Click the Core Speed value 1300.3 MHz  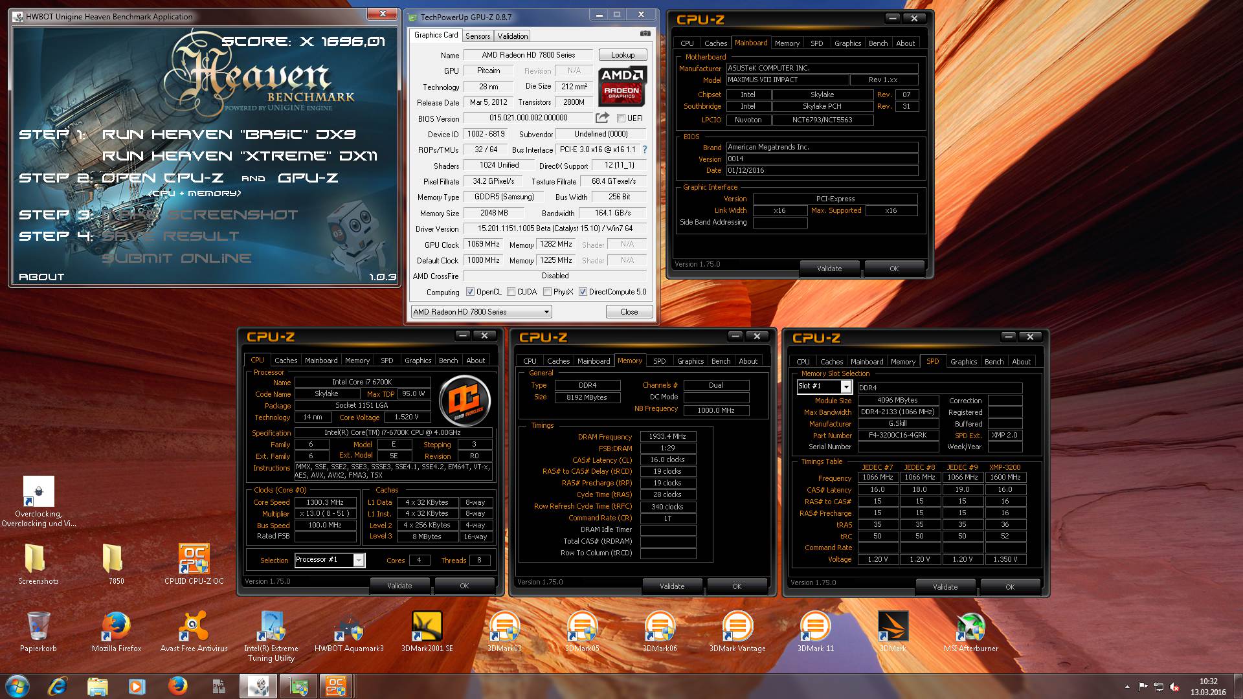click(325, 502)
